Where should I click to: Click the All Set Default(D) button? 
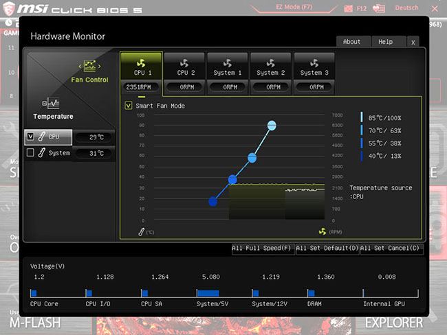pos(327,249)
